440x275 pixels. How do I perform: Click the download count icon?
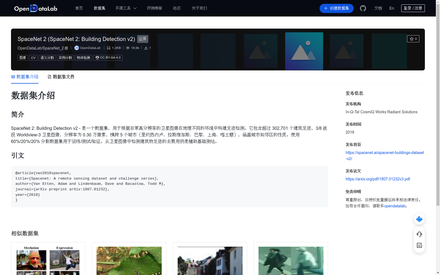[146, 48]
